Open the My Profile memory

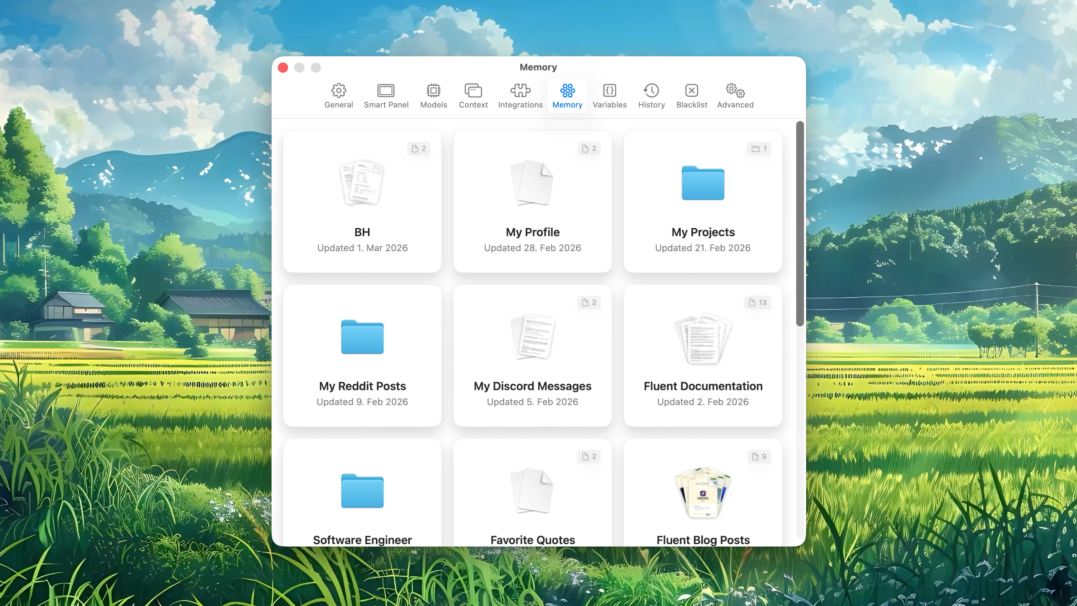pos(532,201)
